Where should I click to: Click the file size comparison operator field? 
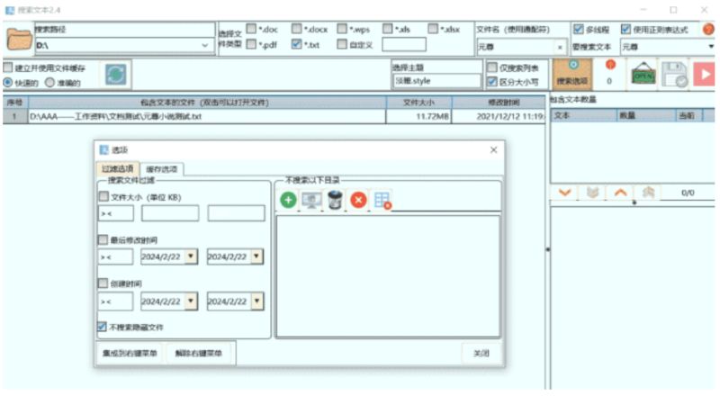[116, 213]
